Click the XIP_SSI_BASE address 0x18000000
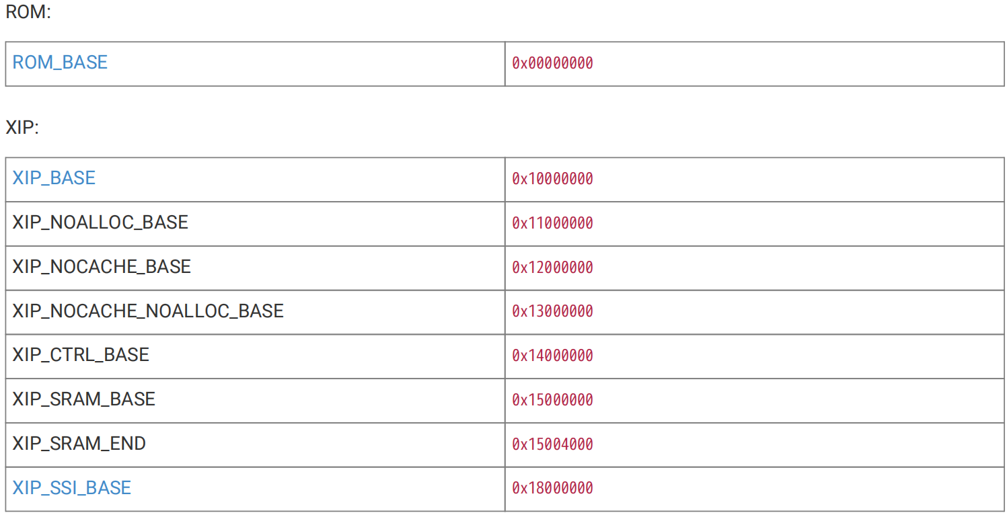Screen dimensions: 1007x515 pyautogui.click(x=552, y=488)
